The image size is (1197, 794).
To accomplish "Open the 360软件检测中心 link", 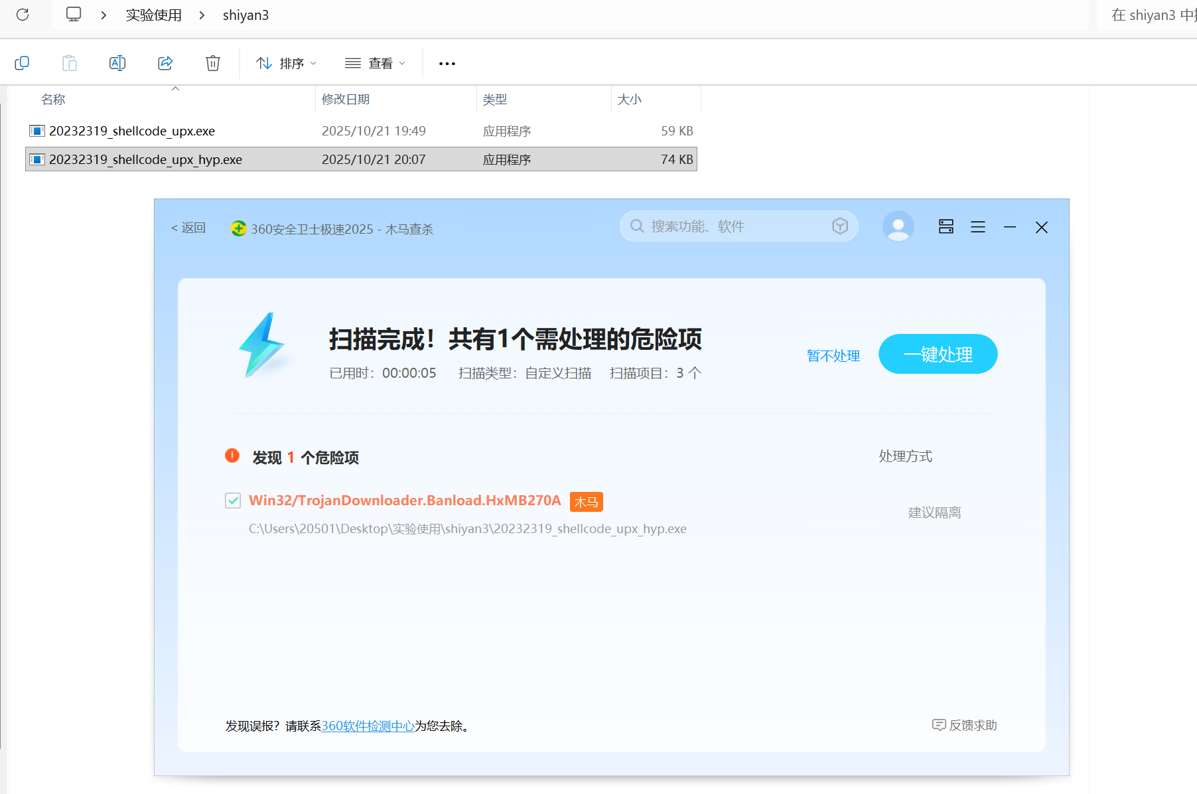I will [368, 726].
